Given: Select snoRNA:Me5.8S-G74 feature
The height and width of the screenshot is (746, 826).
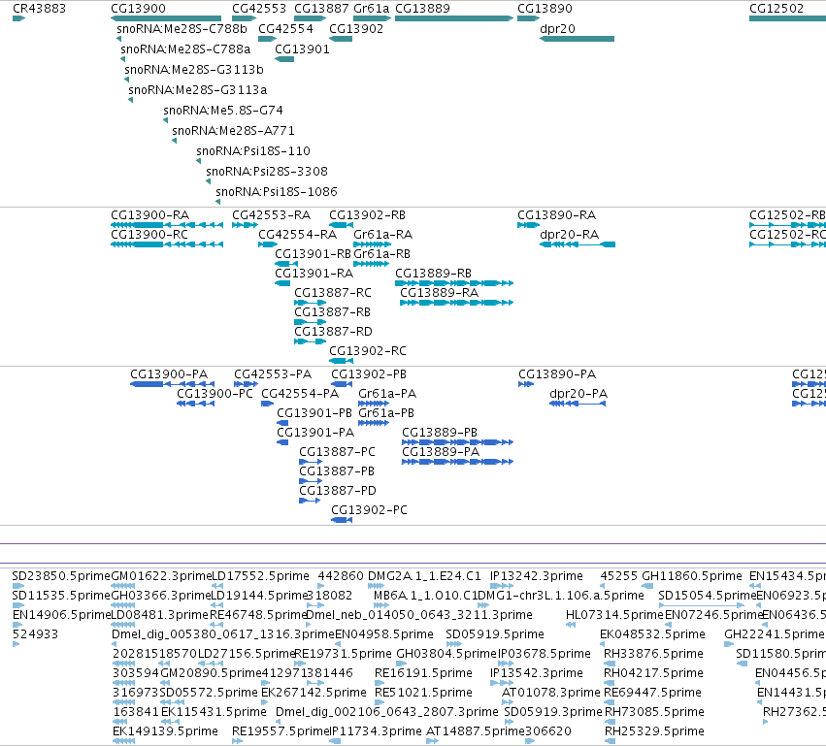Looking at the screenshot, I should [x=223, y=111].
